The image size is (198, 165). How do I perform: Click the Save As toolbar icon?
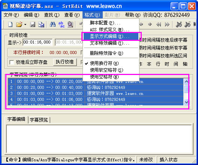[41, 24]
